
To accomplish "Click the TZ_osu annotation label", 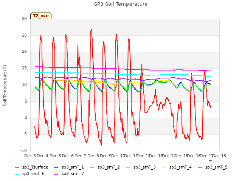I will tap(41, 16).
